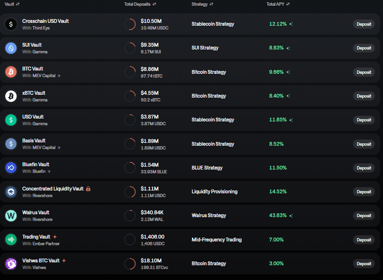This screenshot has height=280, width=383.
Task: Deposit into the SUI Vault
Action: (364, 48)
